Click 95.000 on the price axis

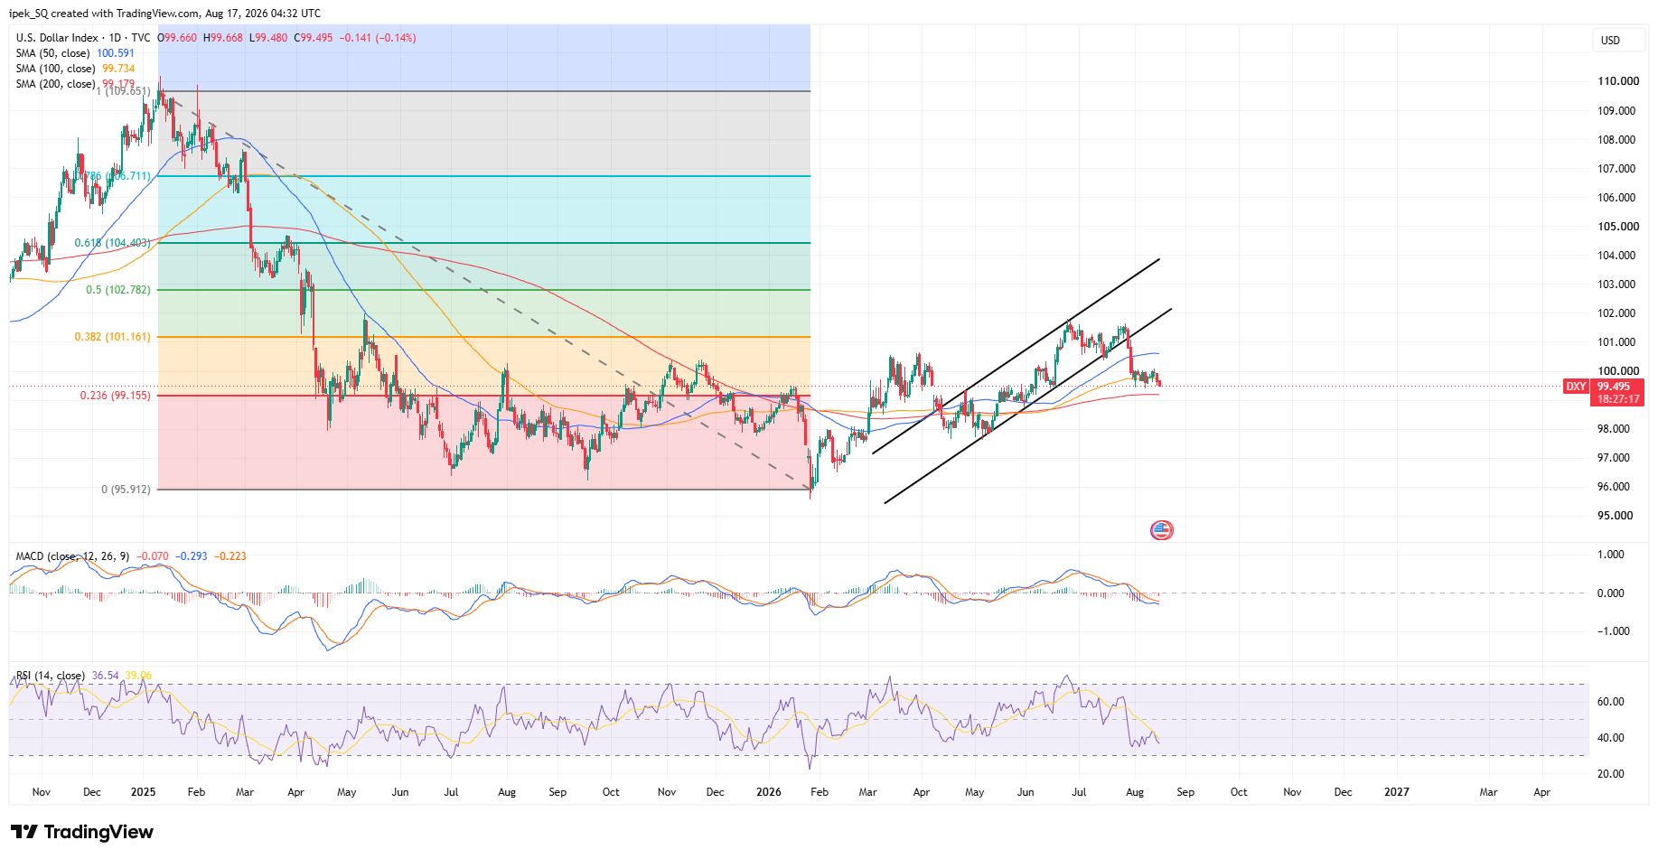(1616, 516)
